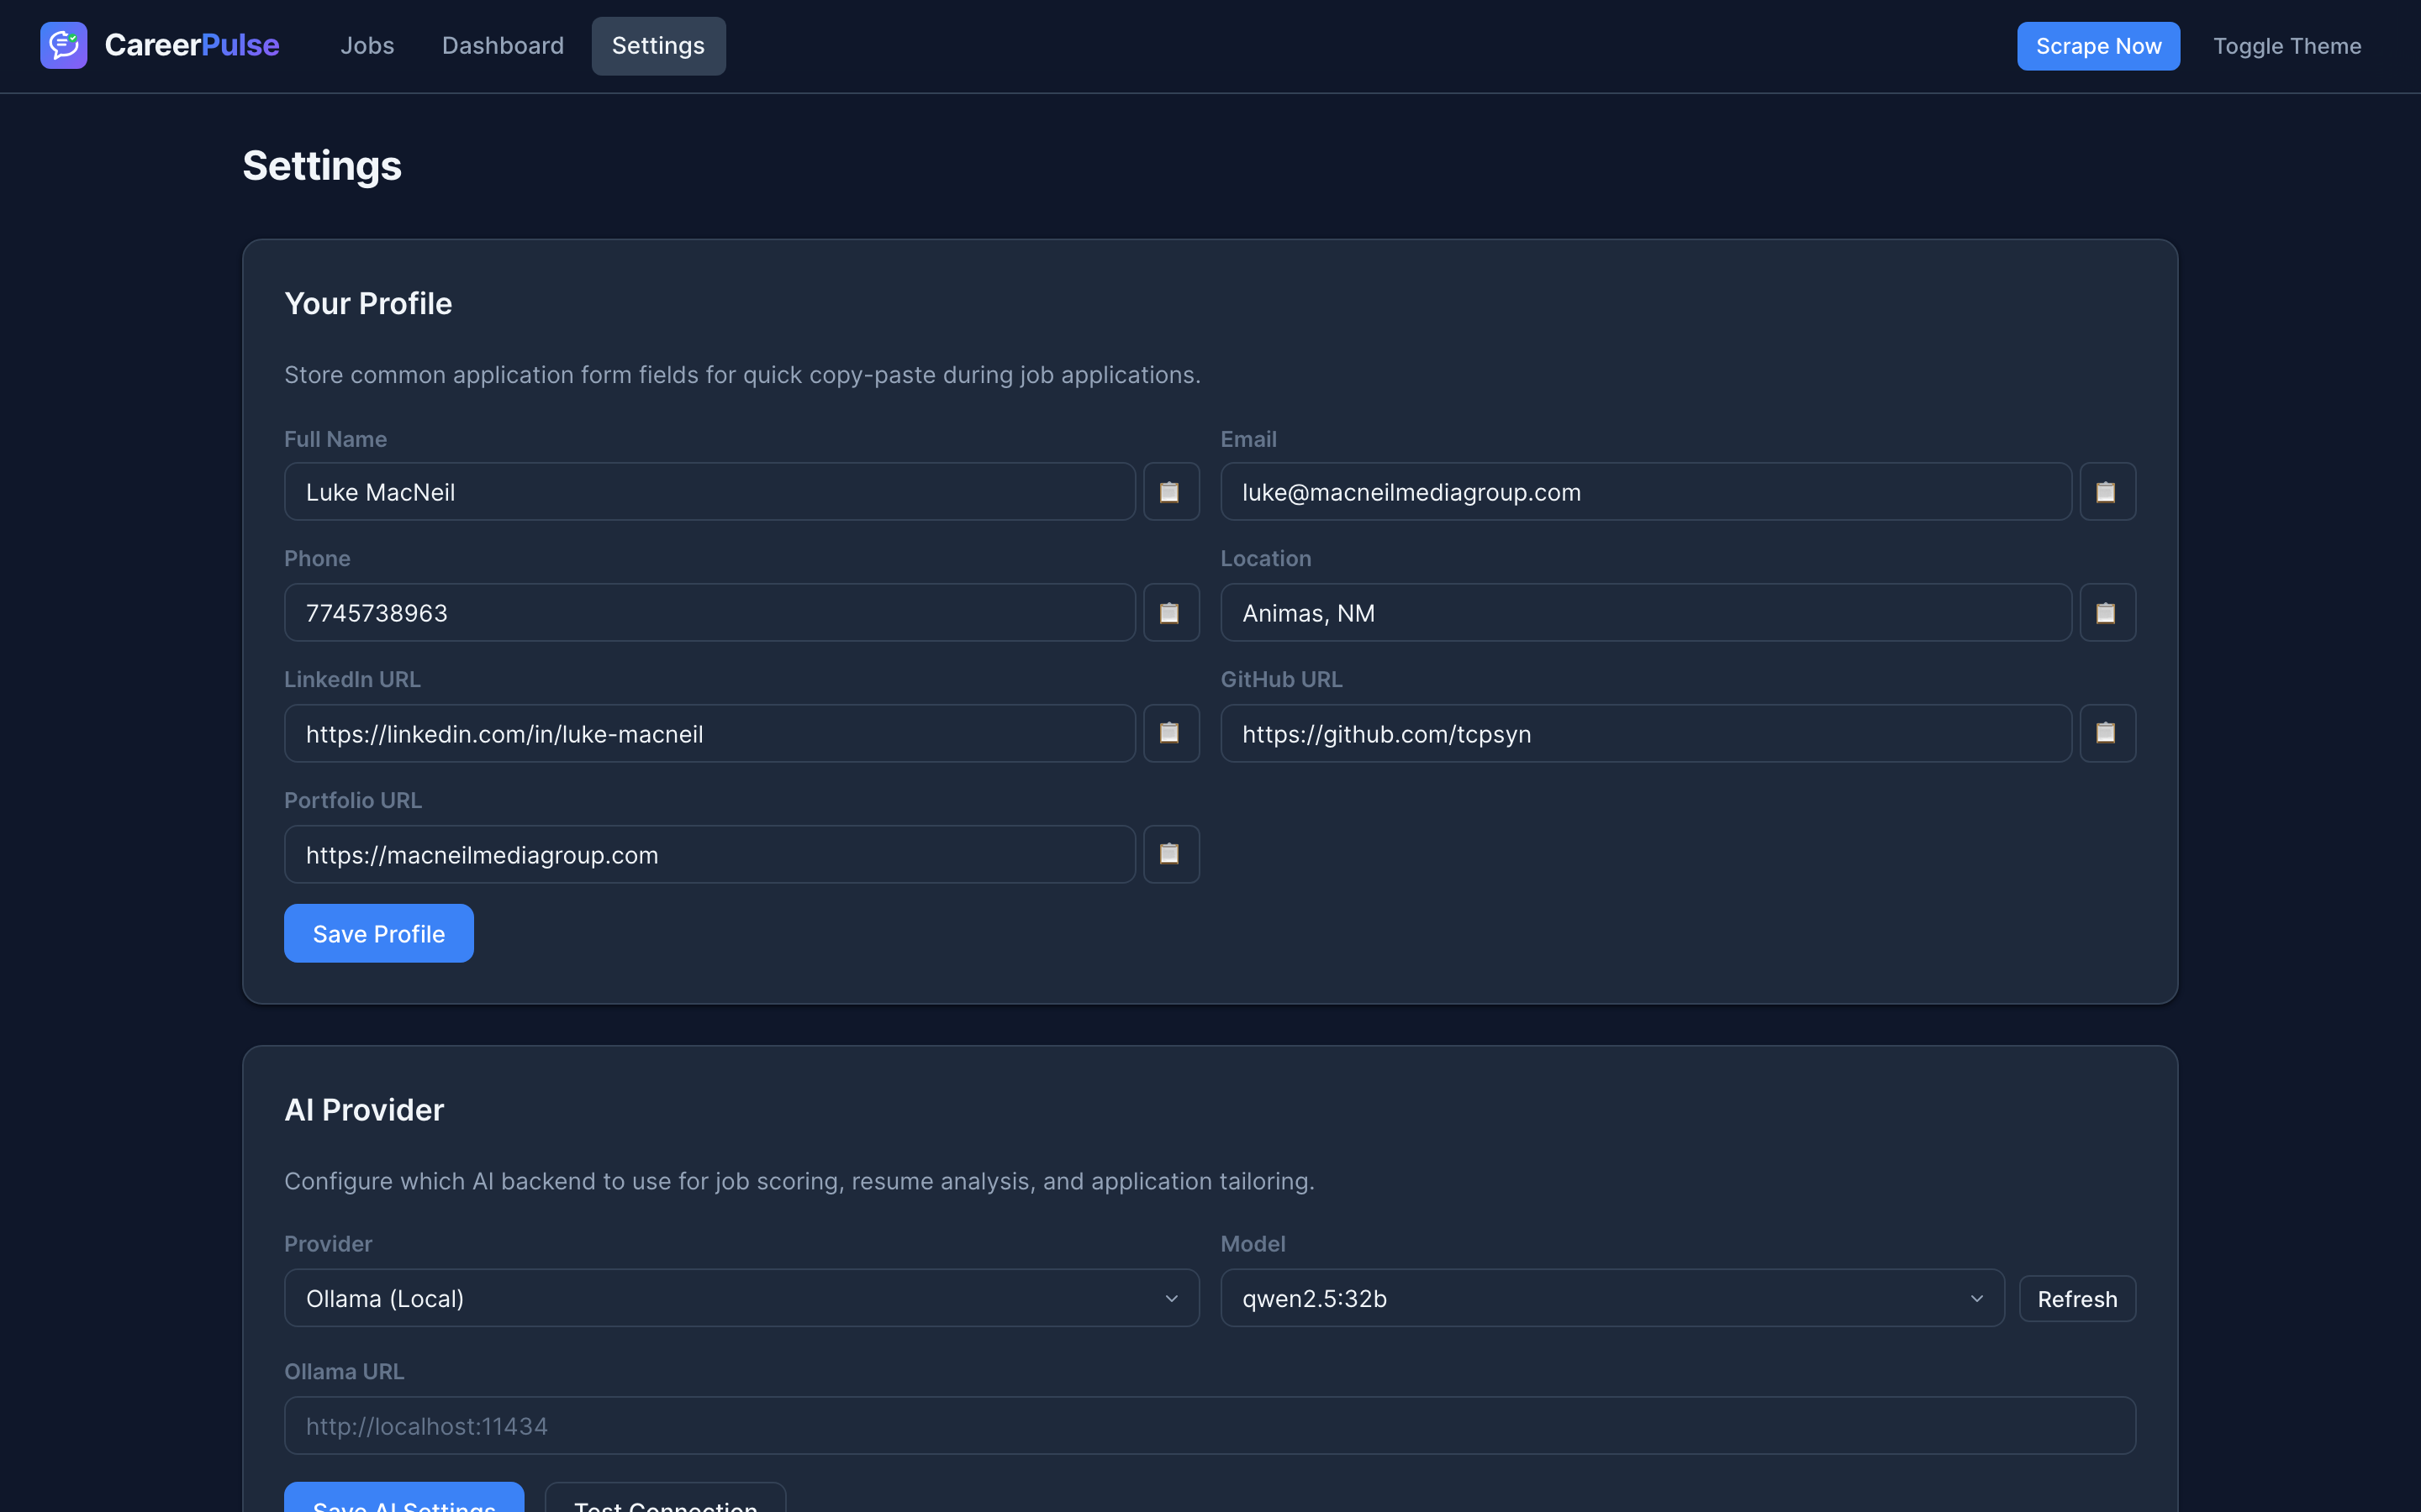Expand the qwen2.5:32b model selector chevron
This screenshot has width=2421, height=1512.
point(1975,1298)
